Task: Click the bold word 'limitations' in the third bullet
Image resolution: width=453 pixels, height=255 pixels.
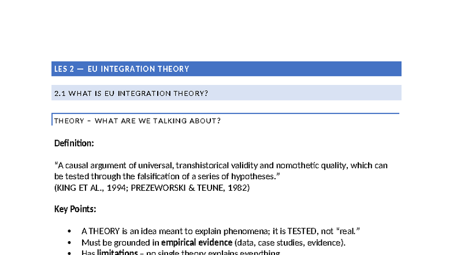Action: [117, 252]
